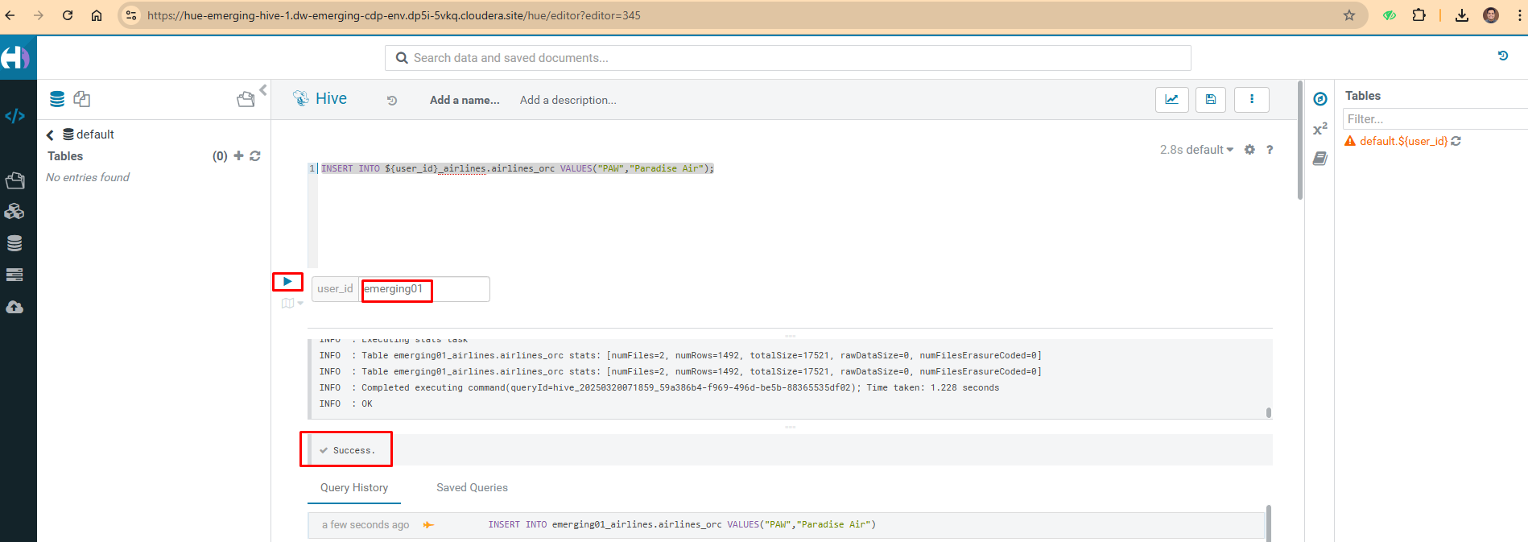Image resolution: width=1528 pixels, height=542 pixels.
Task: Open the snippet book dropdown below the play button
Action: [292, 304]
